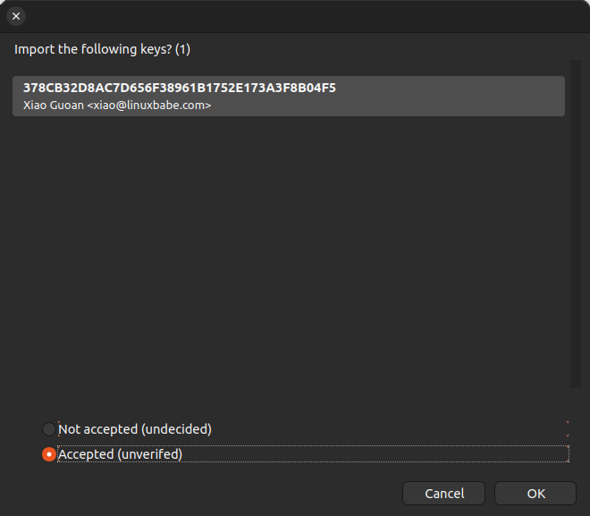Click the Accepted (unverified) label text
This screenshot has width=590, height=516.
point(121,454)
